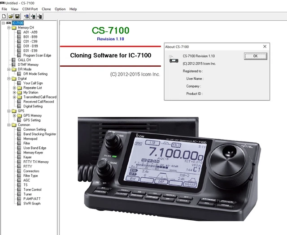
Task: Click the first clone toolbar icon after Save
Action: click(x=26, y=16)
